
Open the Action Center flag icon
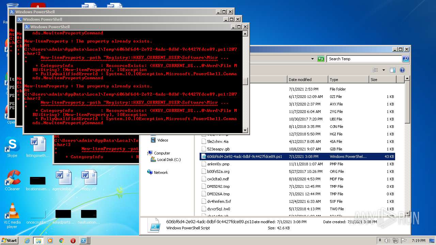pos(404,241)
